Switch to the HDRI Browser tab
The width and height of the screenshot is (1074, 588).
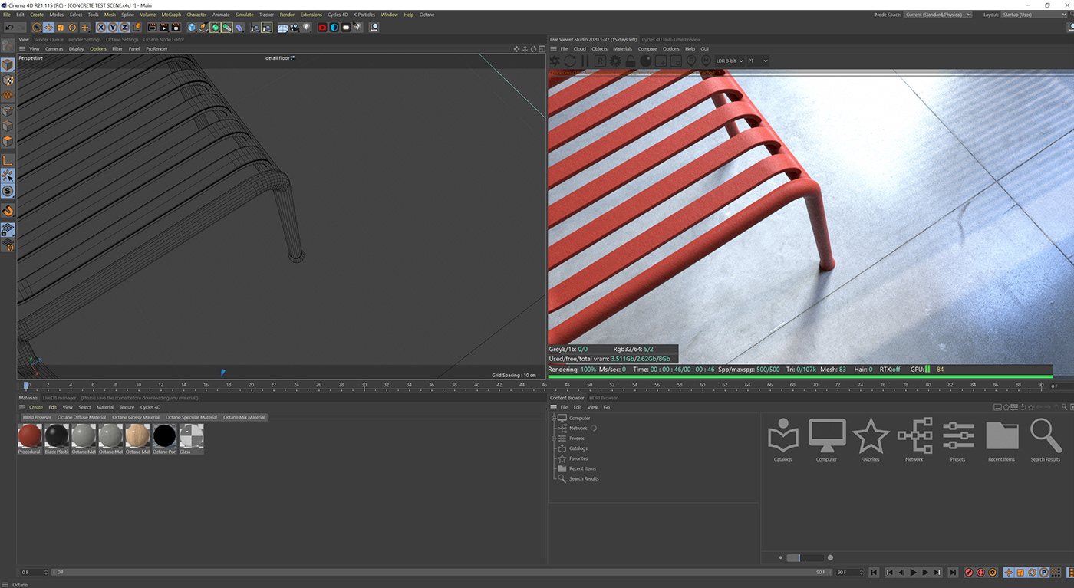click(603, 398)
